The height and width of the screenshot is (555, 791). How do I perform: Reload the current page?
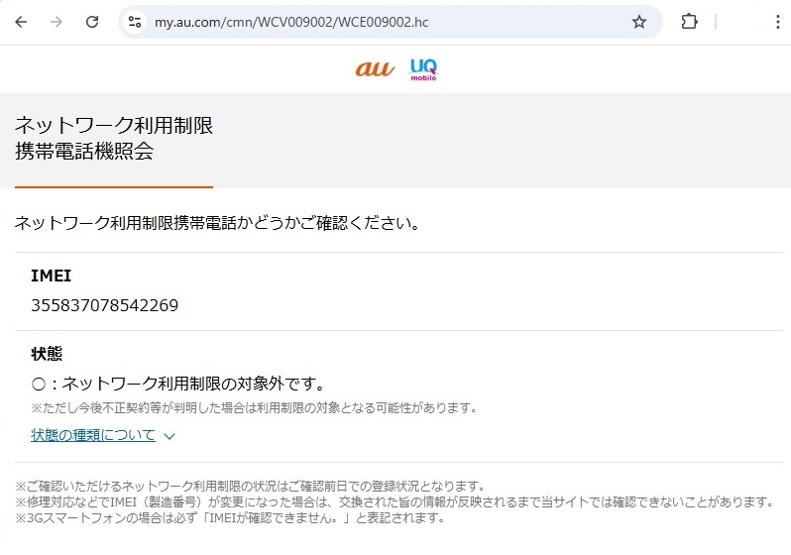click(92, 22)
